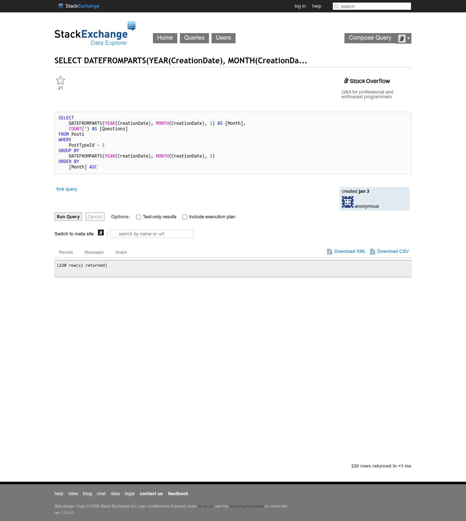
Task: Toggle Include execution plan checkbox
Action: [x=185, y=217]
